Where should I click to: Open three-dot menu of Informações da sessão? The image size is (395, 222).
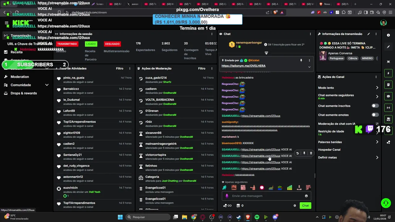[x=212, y=34]
